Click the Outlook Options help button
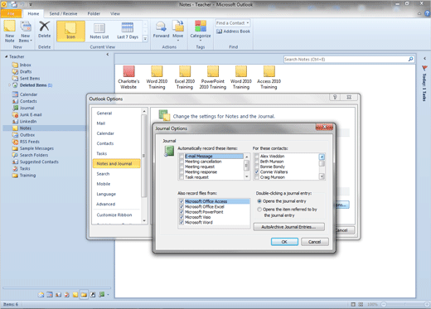Viewport: 431px width, 309px height. coord(335,97)
